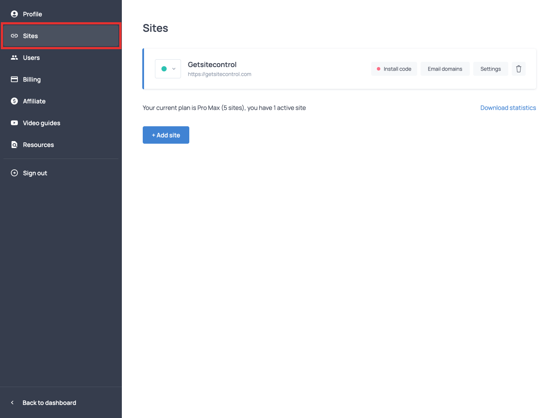Click the Sign out arrow icon

[x=14, y=173]
